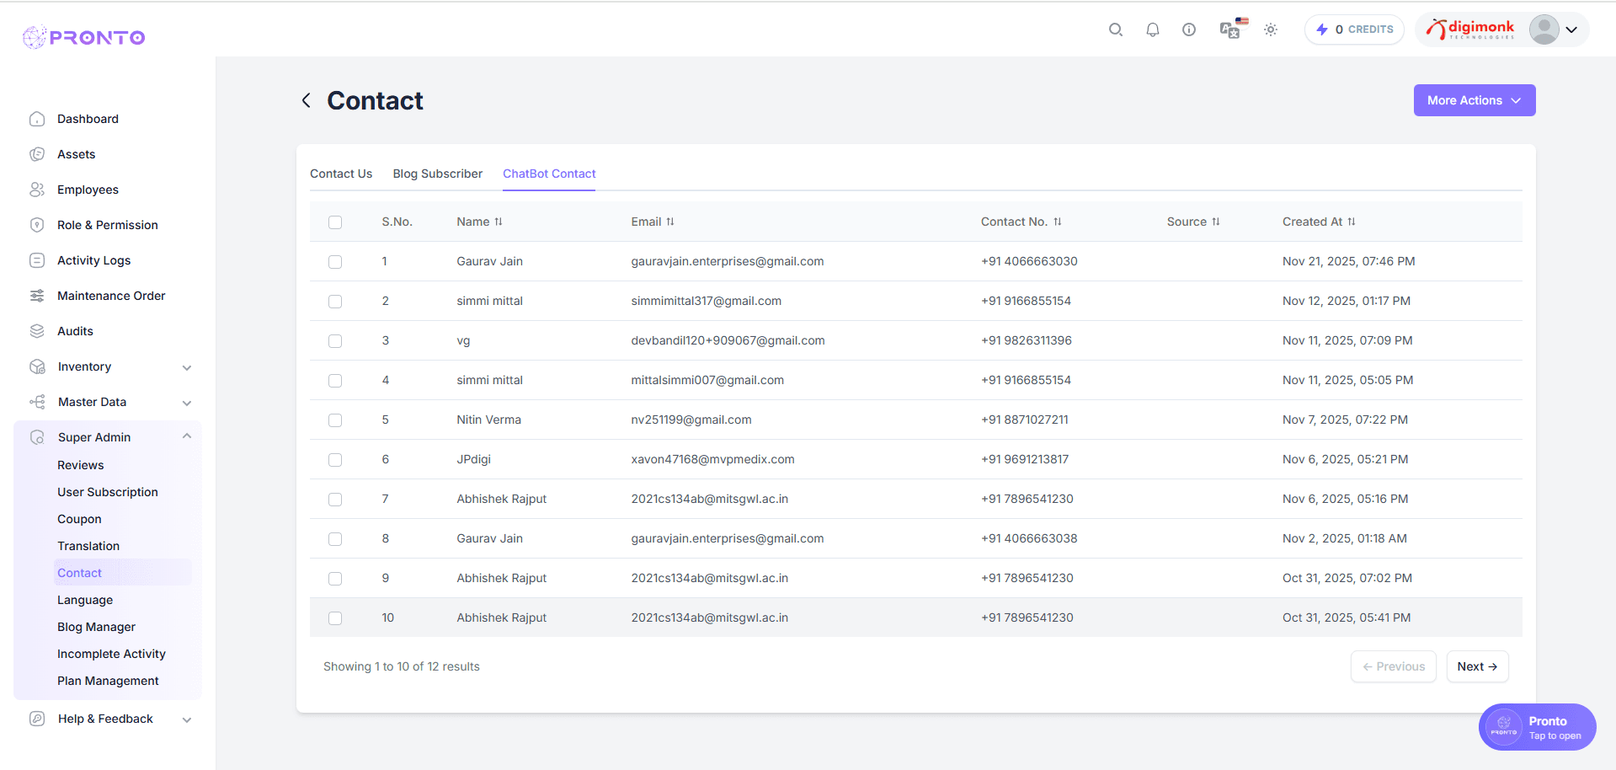Screen dimensions: 1616x770
Task: Open the Dashboard from the sidebar
Action: (x=88, y=118)
